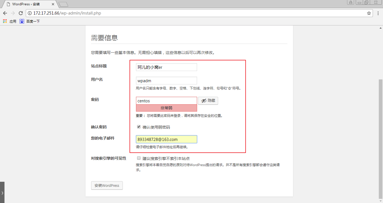Click the 请仔细检查电子邮件地址后再继续 hint text
Viewport: 383px width, 203px height.
[x=162, y=147]
